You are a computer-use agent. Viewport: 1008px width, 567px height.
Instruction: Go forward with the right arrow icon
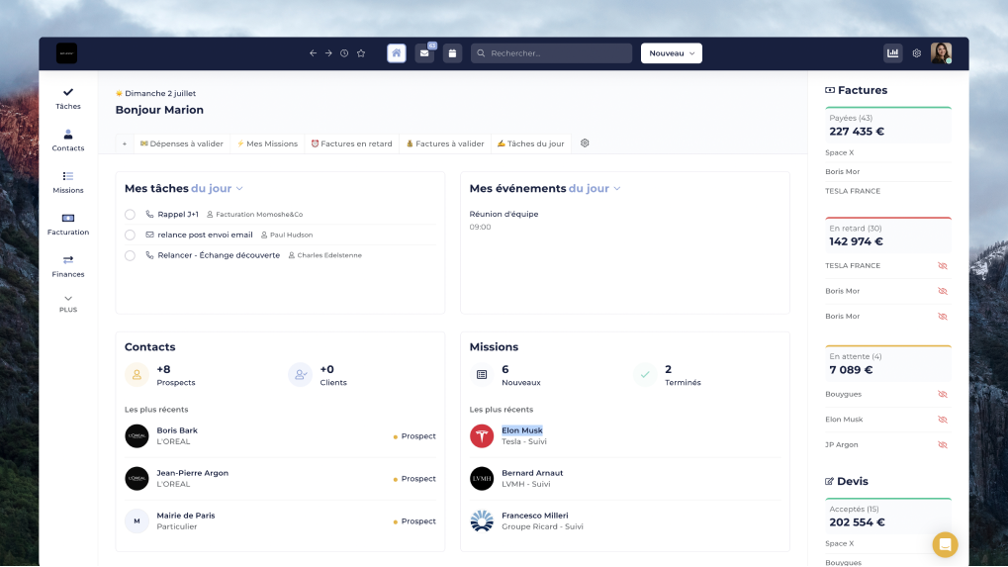point(328,53)
